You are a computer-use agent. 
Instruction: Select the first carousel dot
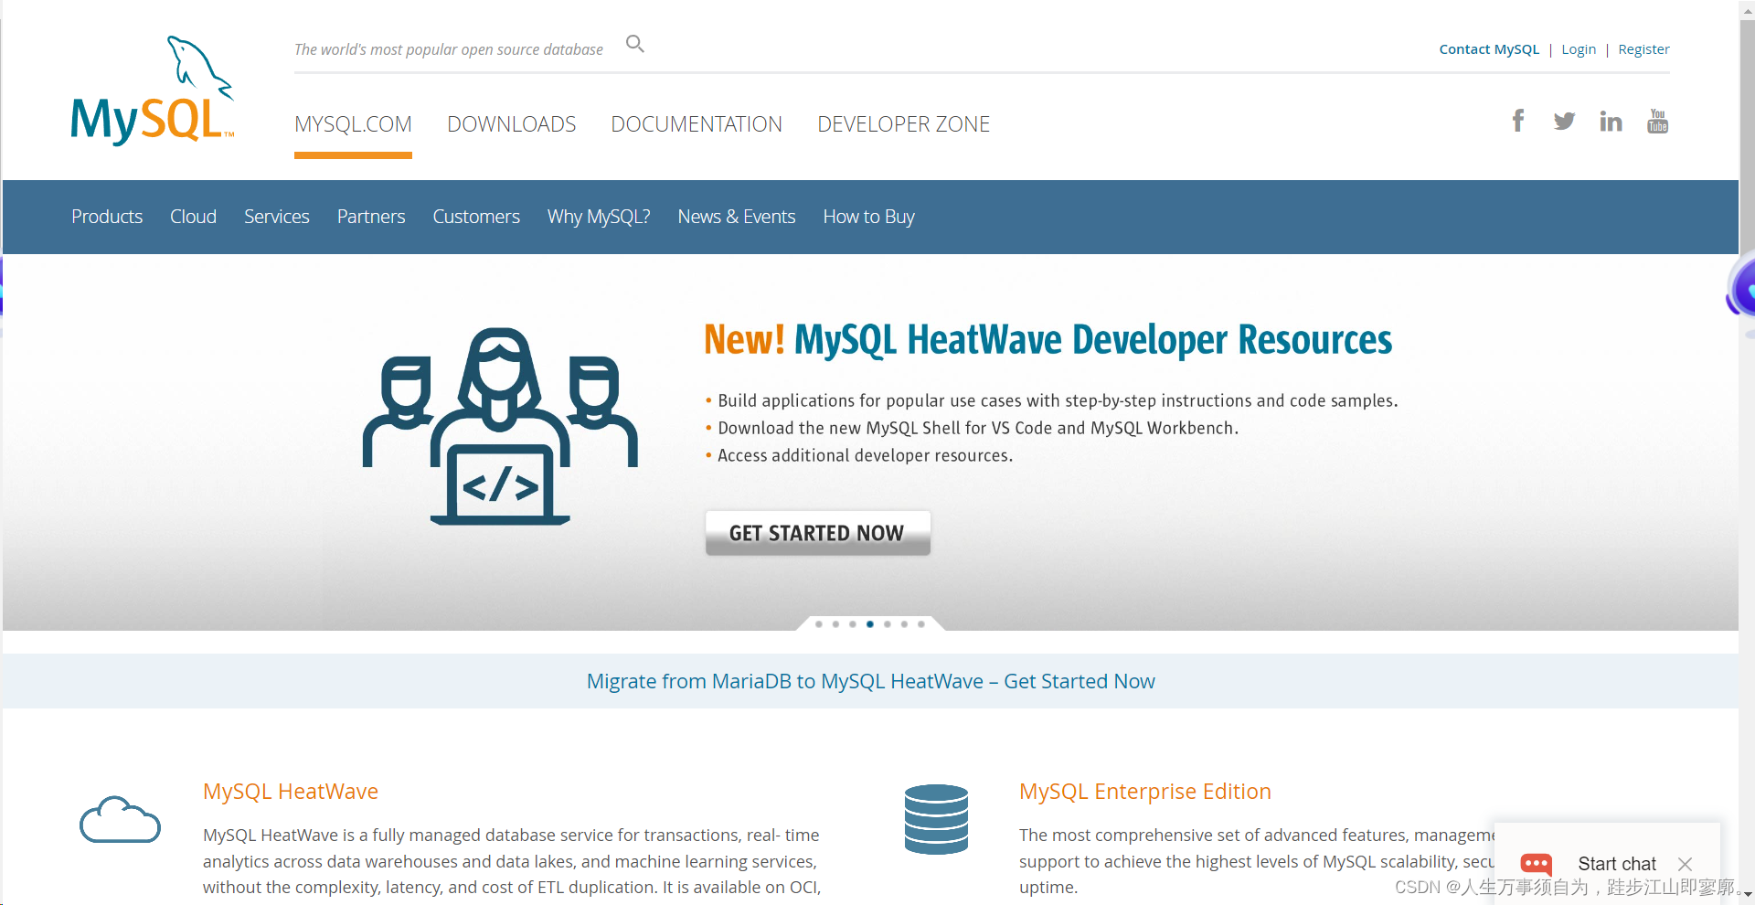click(x=818, y=624)
